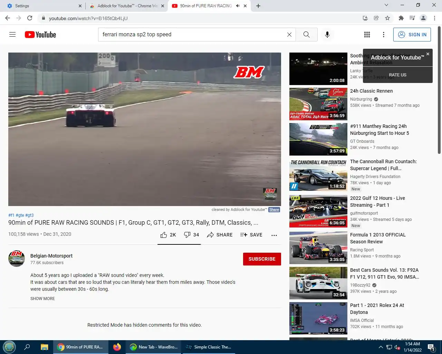Open the YouTube guide hamburger menu
This screenshot has height=354, width=442.
pyautogui.click(x=12, y=35)
